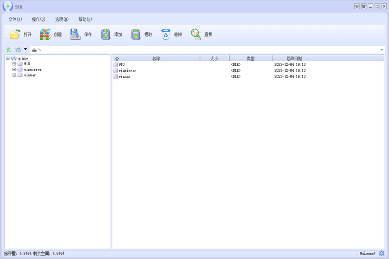Select the winuar folder in file list
Viewport: 389px width, 259px height.
(x=124, y=77)
